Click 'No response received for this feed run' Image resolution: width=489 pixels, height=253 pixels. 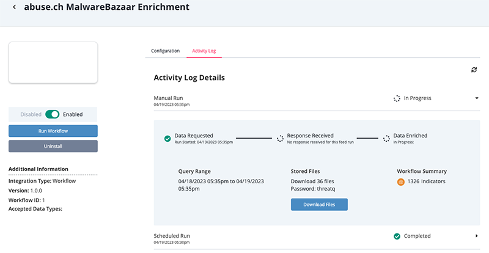point(320,142)
